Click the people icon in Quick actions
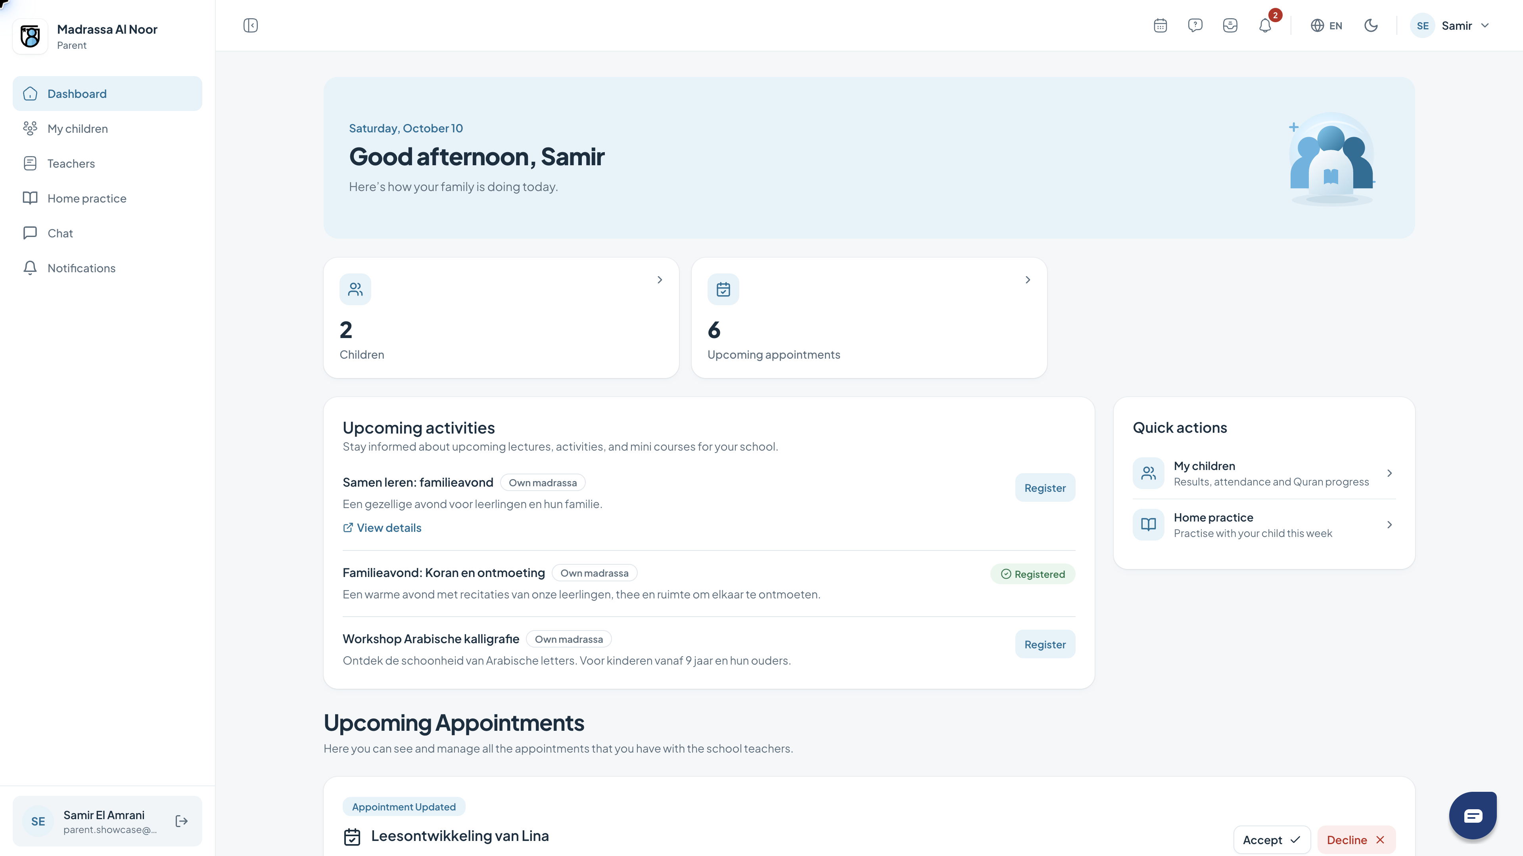 click(x=1148, y=473)
